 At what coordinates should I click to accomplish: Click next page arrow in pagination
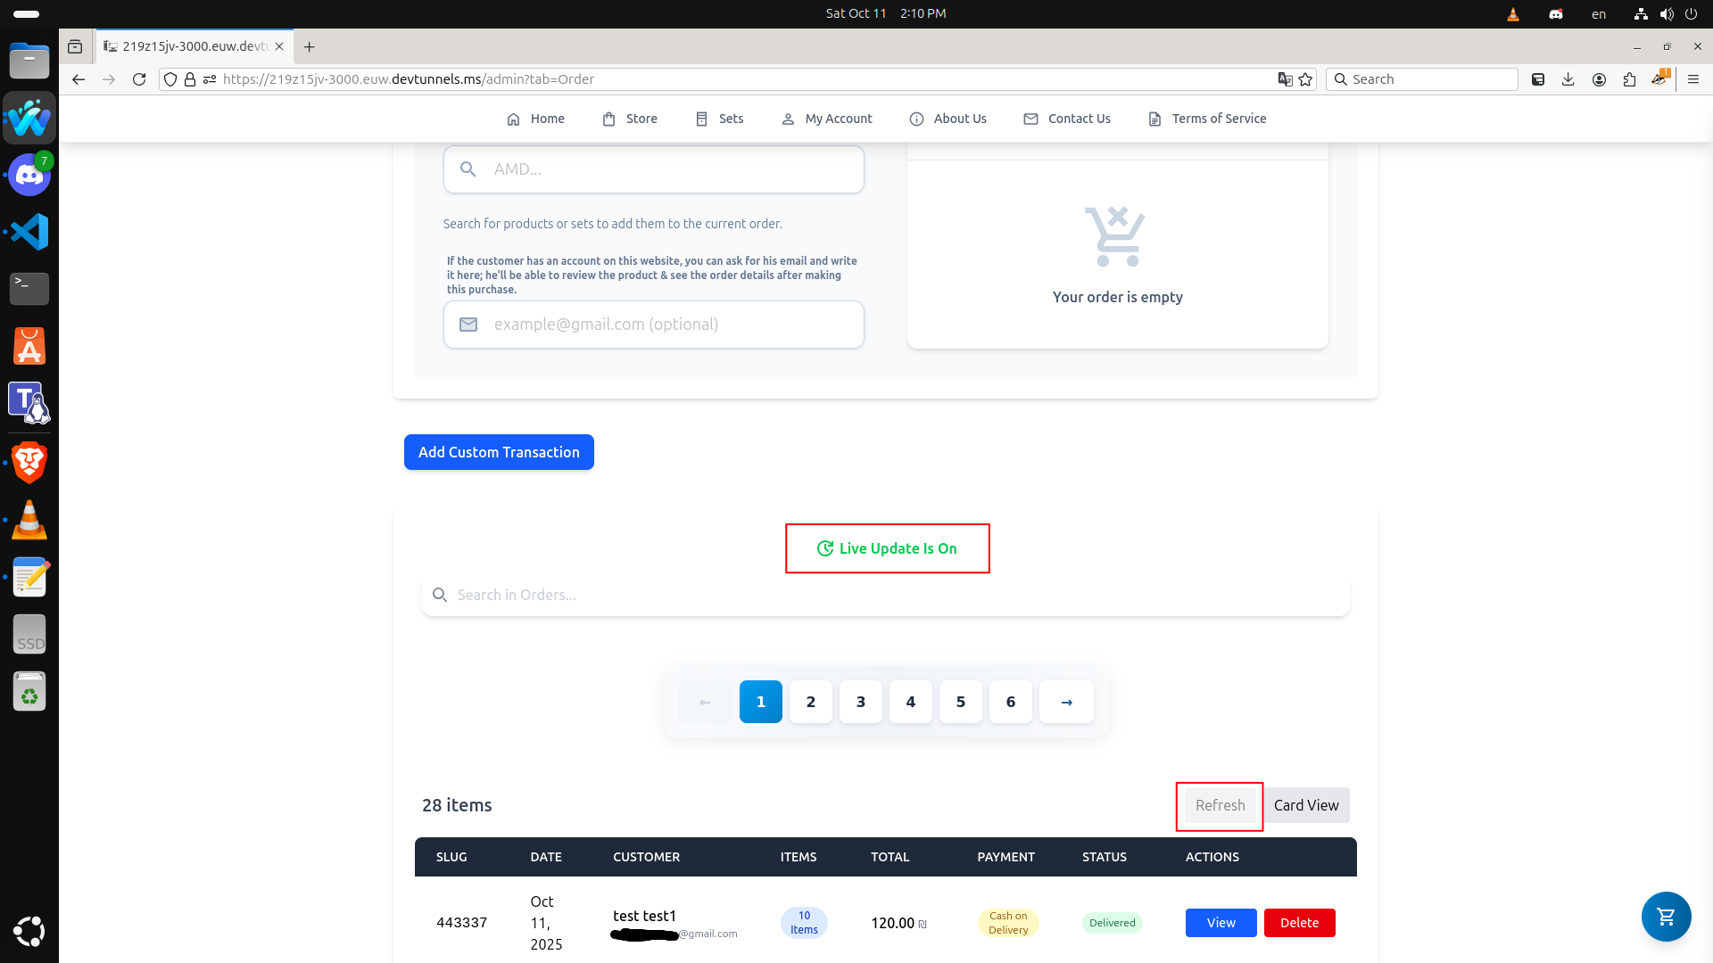(x=1066, y=702)
